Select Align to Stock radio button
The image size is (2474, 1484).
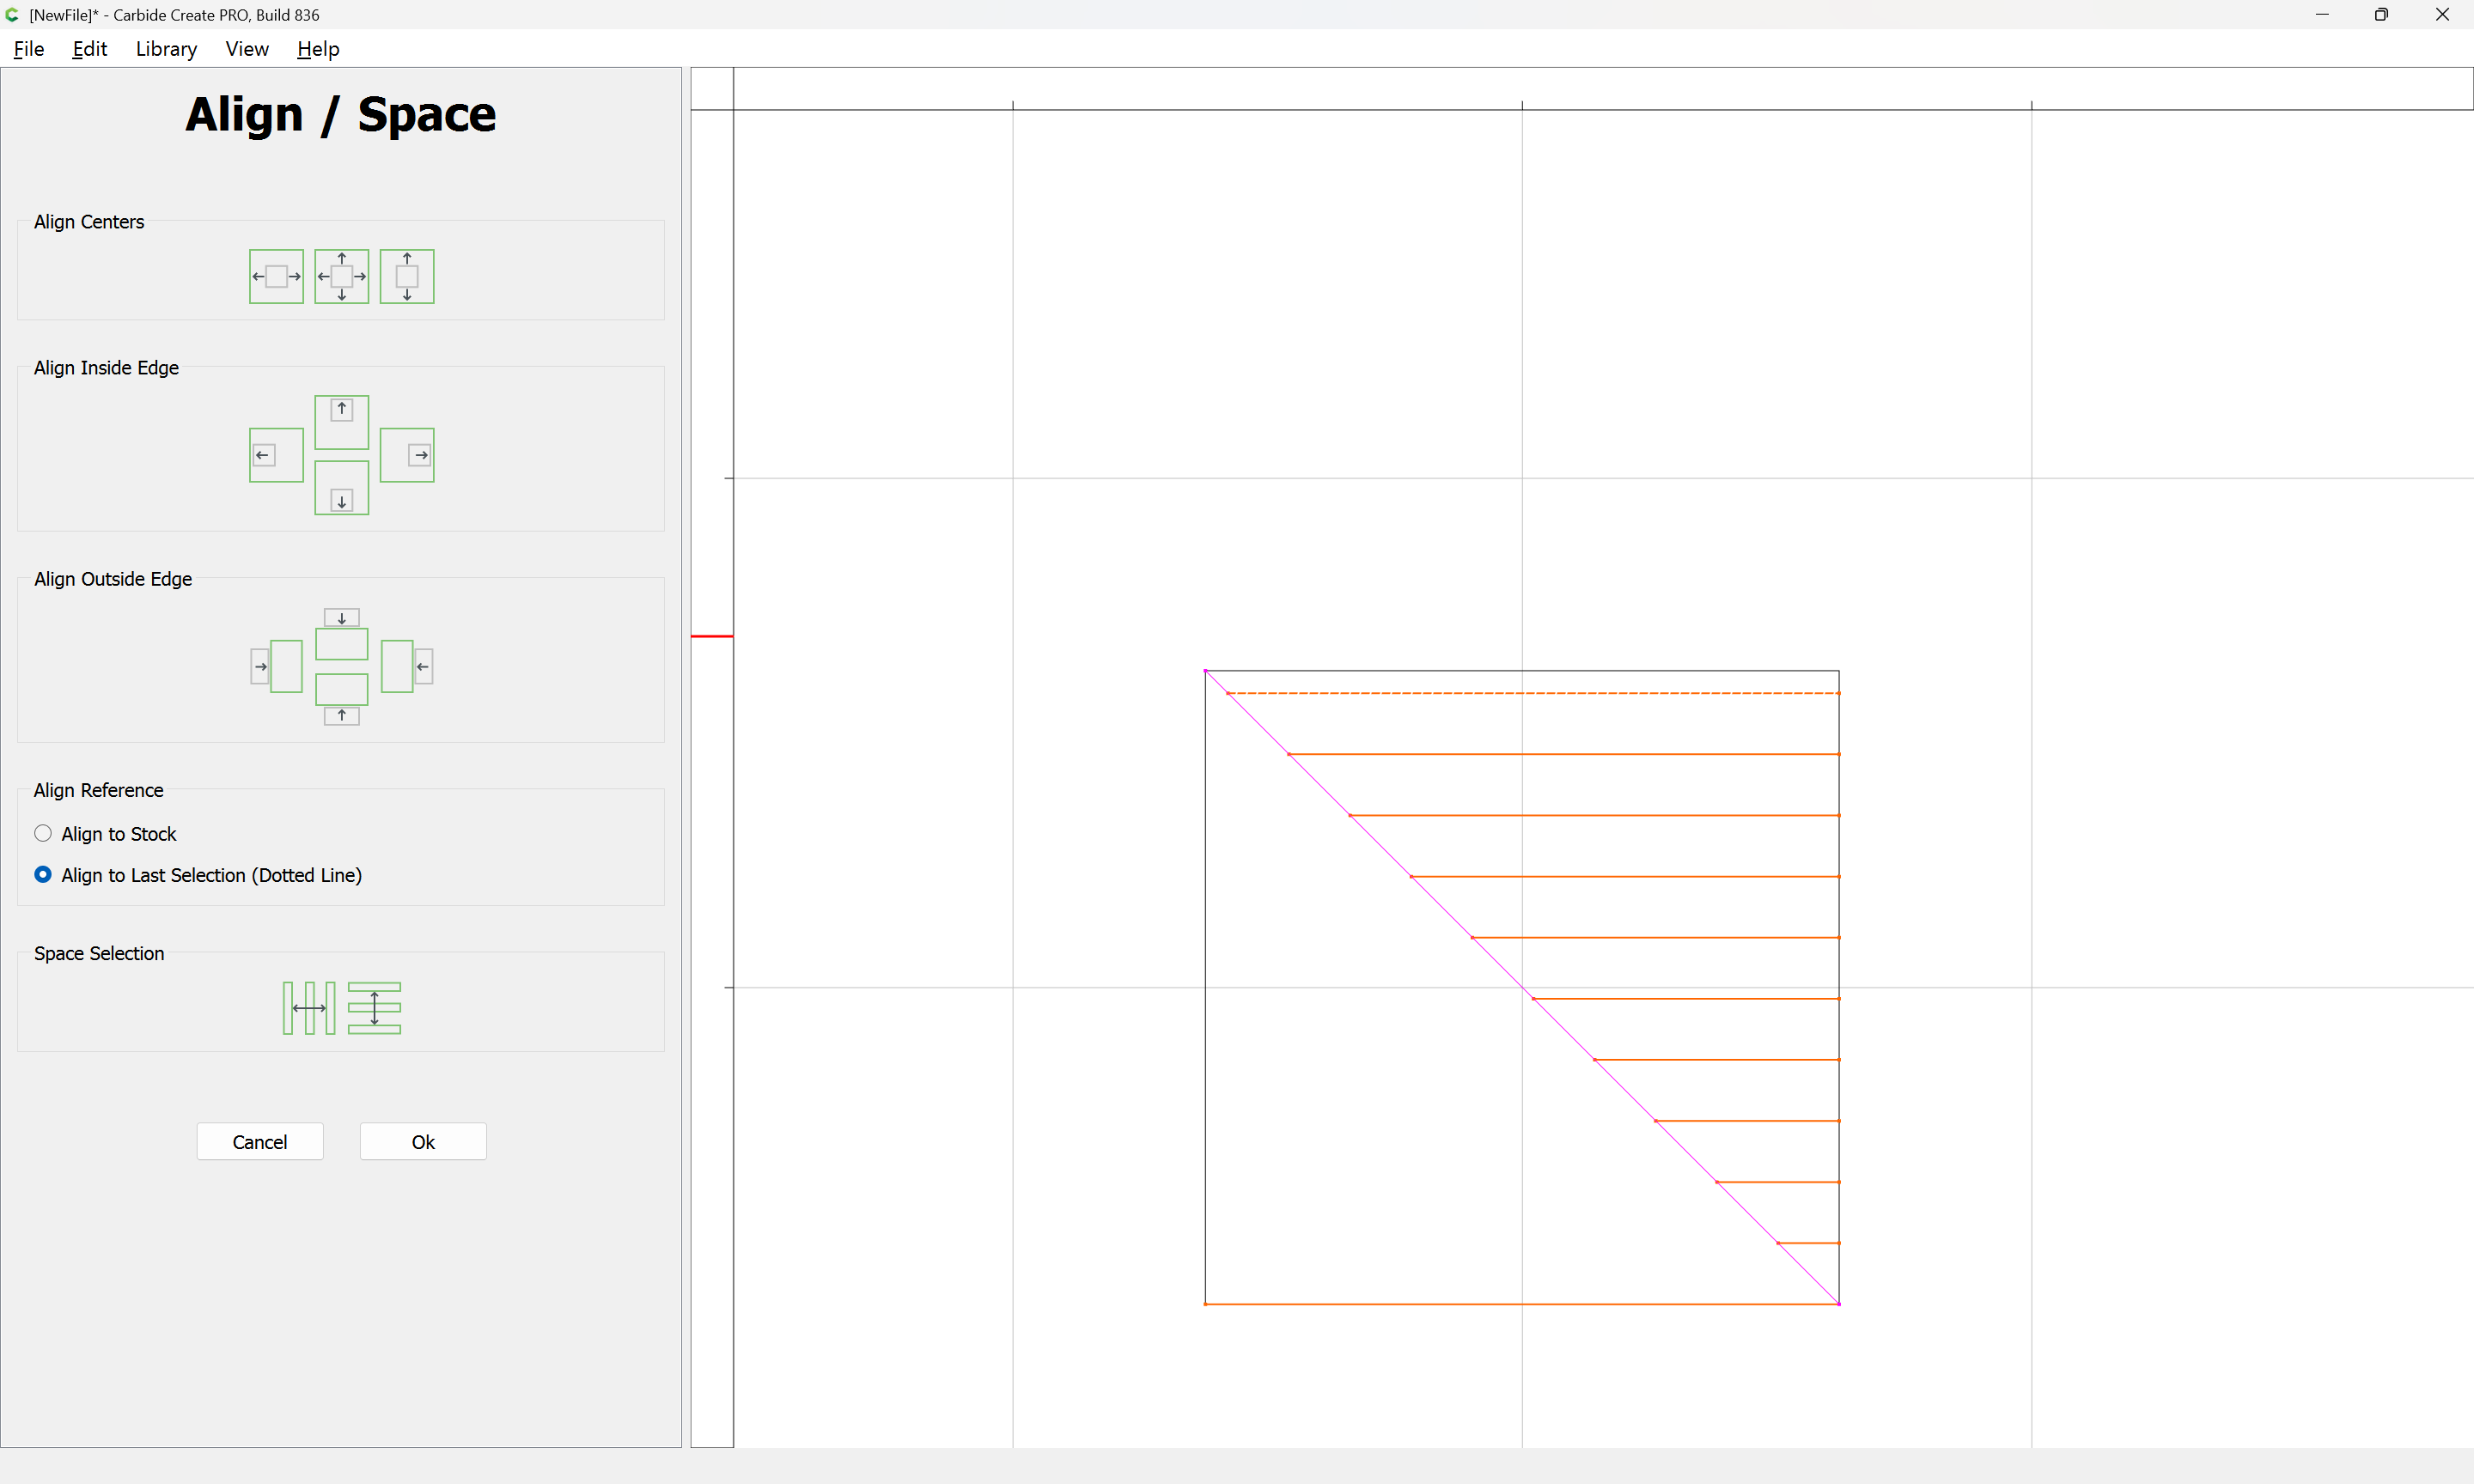tap(43, 833)
